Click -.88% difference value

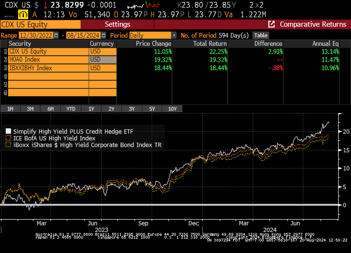coord(276,68)
